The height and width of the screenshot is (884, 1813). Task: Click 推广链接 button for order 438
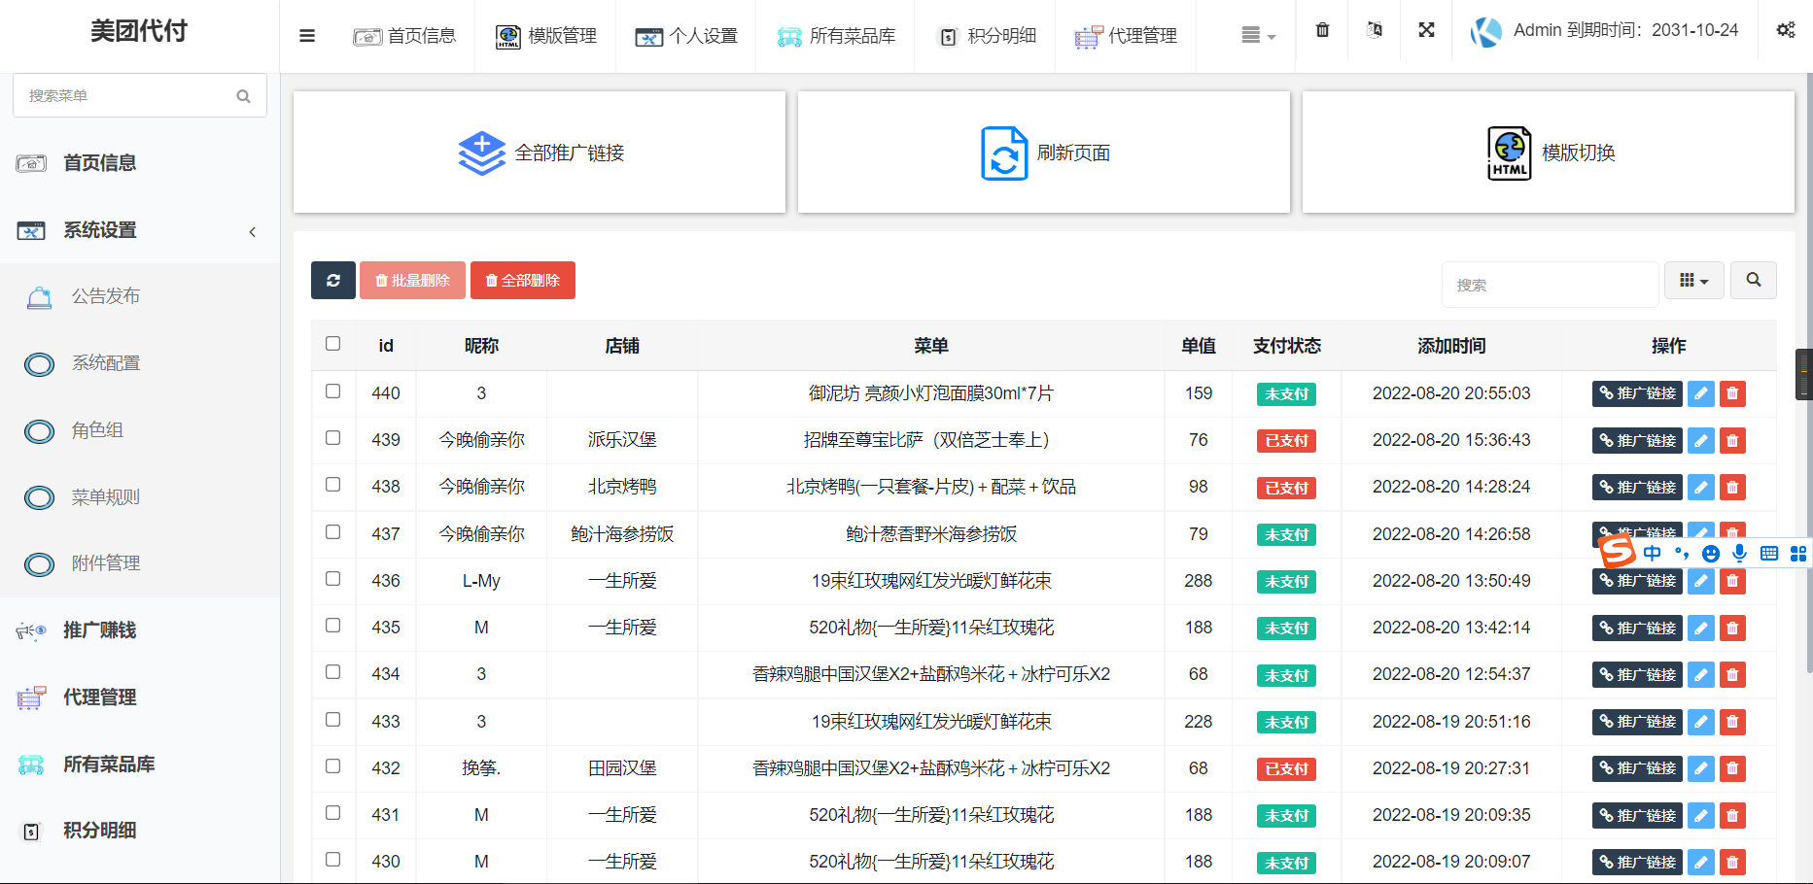click(1637, 488)
